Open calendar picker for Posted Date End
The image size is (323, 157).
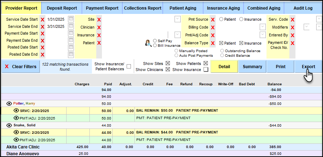coord(71,55)
